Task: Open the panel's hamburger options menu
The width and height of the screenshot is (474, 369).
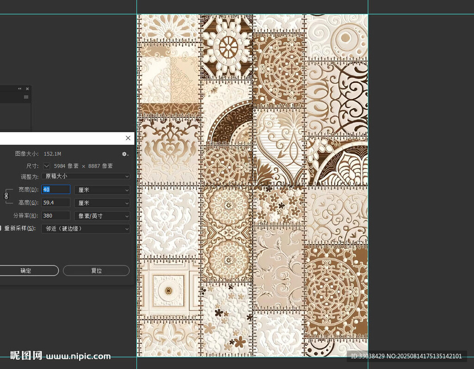Action: tap(26, 97)
